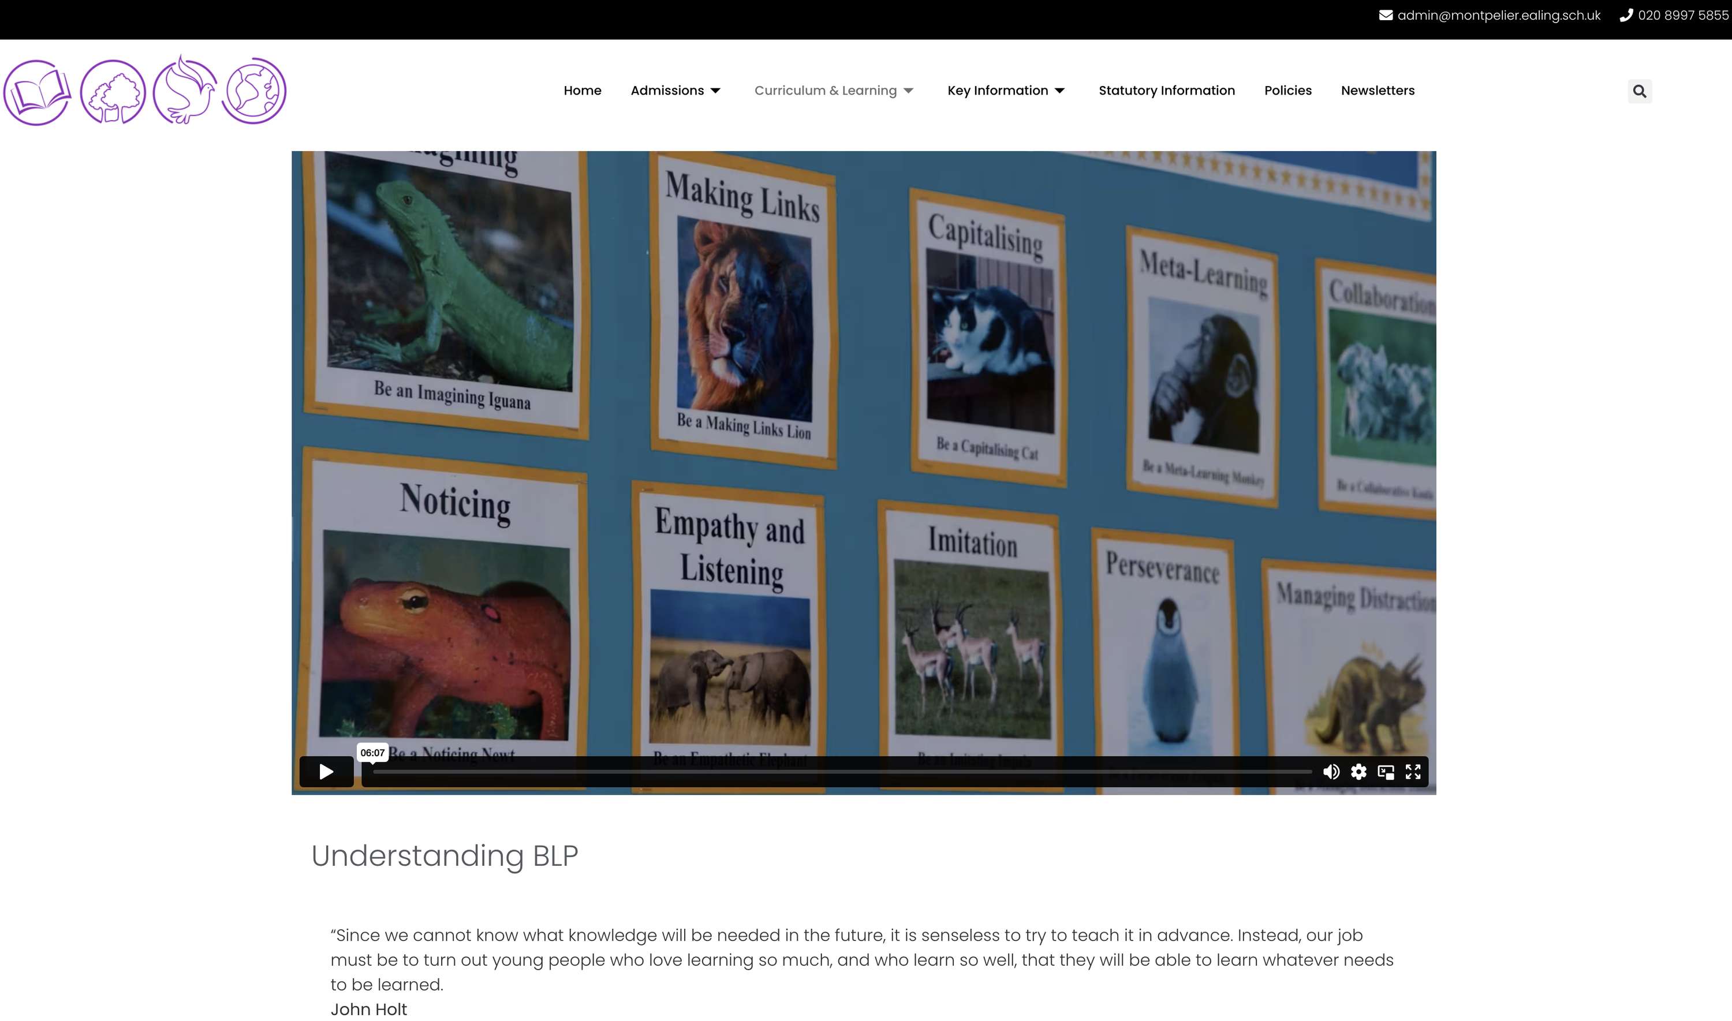Click the John Holt attribution text
1732x1021 pixels.
tap(368, 1009)
